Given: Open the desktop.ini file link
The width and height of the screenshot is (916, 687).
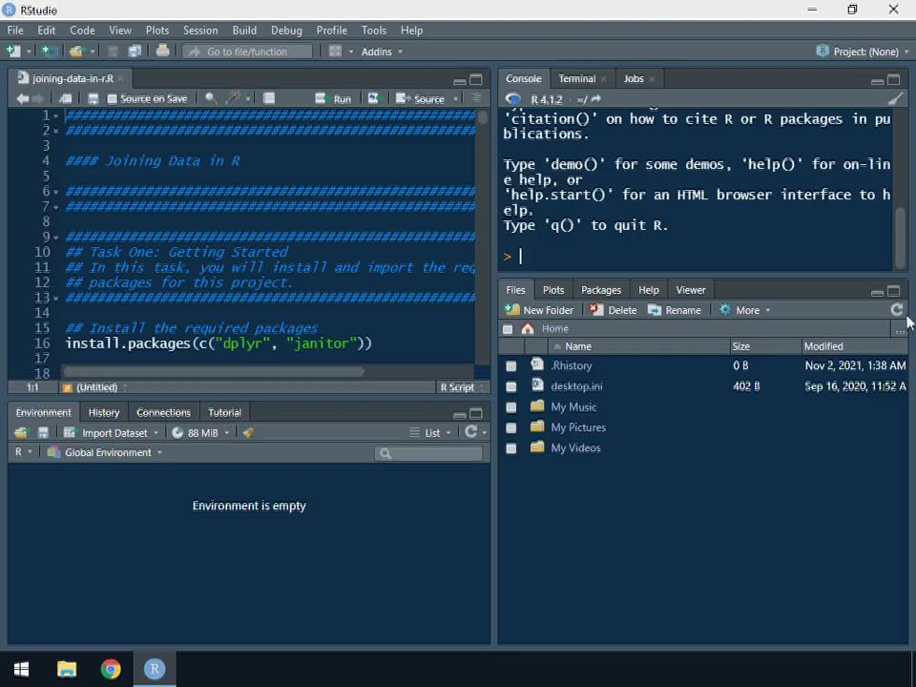Looking at the screenshot, I should coord(576,386).
